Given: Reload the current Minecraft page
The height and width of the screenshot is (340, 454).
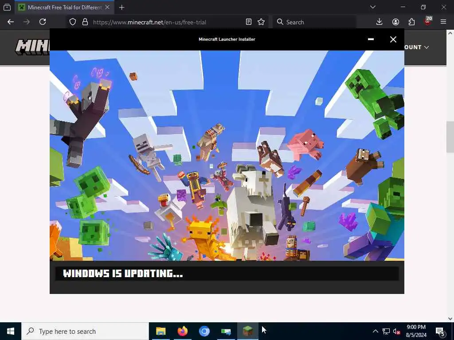Looking at the screenshot, I should pos(43,22).
